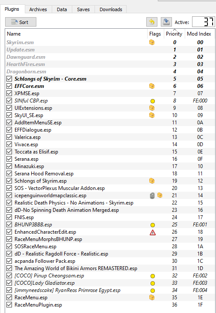This screenshot has width=216, height=313.
Task: Toggle the RaceMenuPlugin.esp checkbox
Action: coord(9,305)
